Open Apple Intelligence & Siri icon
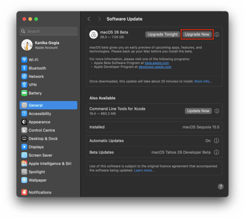This screenshot has height=219, width=245. click(x=24, y=163)
